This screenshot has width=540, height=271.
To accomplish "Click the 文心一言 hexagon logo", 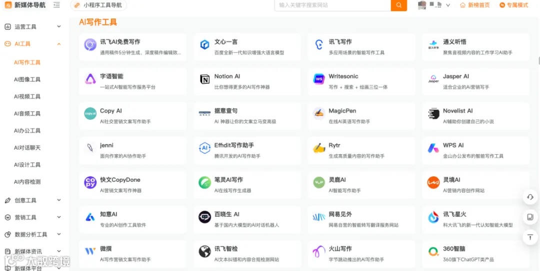I will (x=204, y=45).
